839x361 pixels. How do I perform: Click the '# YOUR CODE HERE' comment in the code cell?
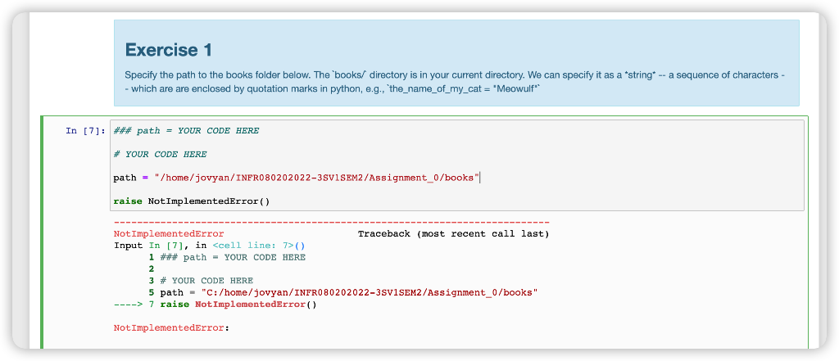point(160,155)
